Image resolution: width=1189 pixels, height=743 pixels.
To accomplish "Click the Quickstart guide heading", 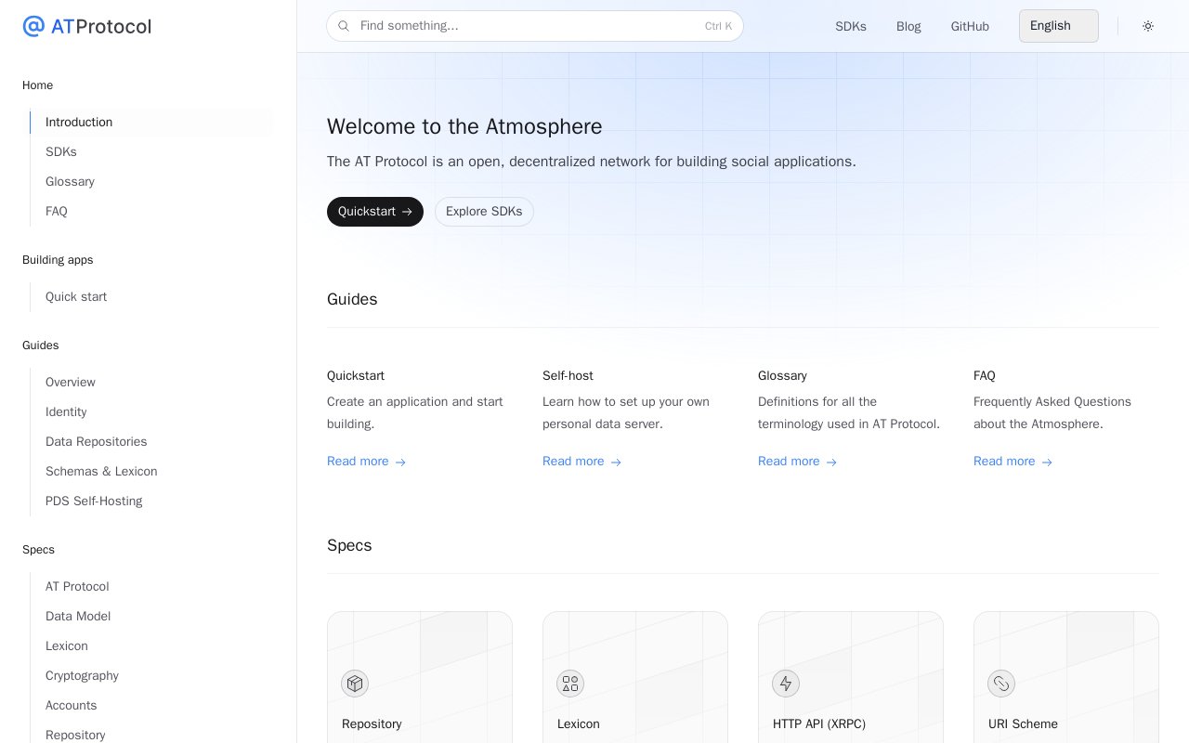I will (x=356, y=376).
